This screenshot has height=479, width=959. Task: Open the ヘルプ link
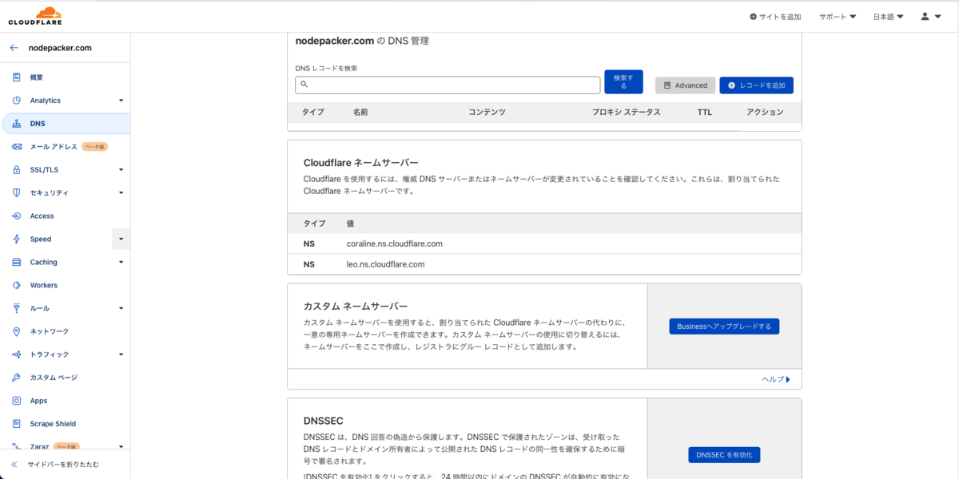[776, 380]
